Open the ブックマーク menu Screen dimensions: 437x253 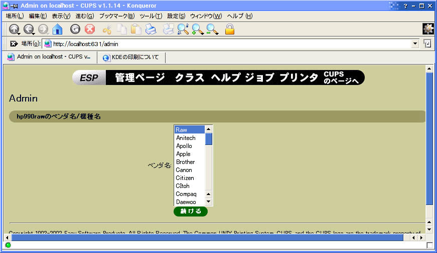coord(116,16)
